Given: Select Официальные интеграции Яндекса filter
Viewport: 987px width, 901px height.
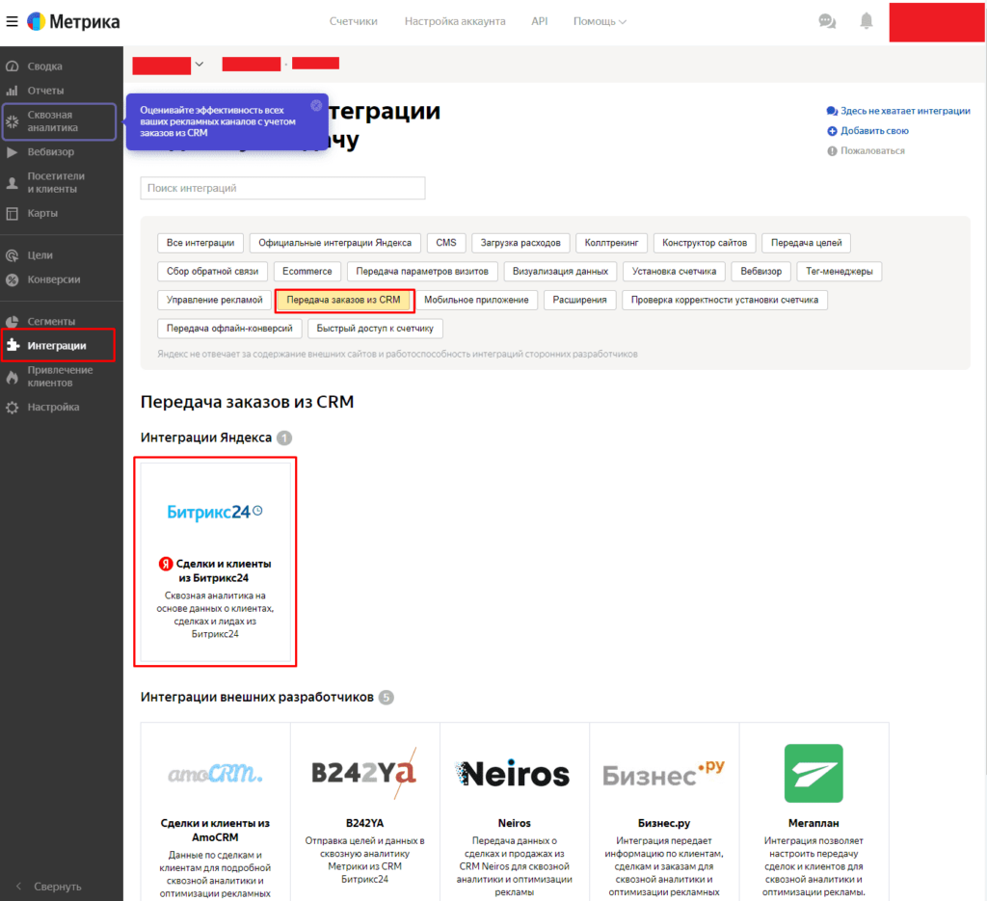Looking at the screenshot, I should (334, 243).
